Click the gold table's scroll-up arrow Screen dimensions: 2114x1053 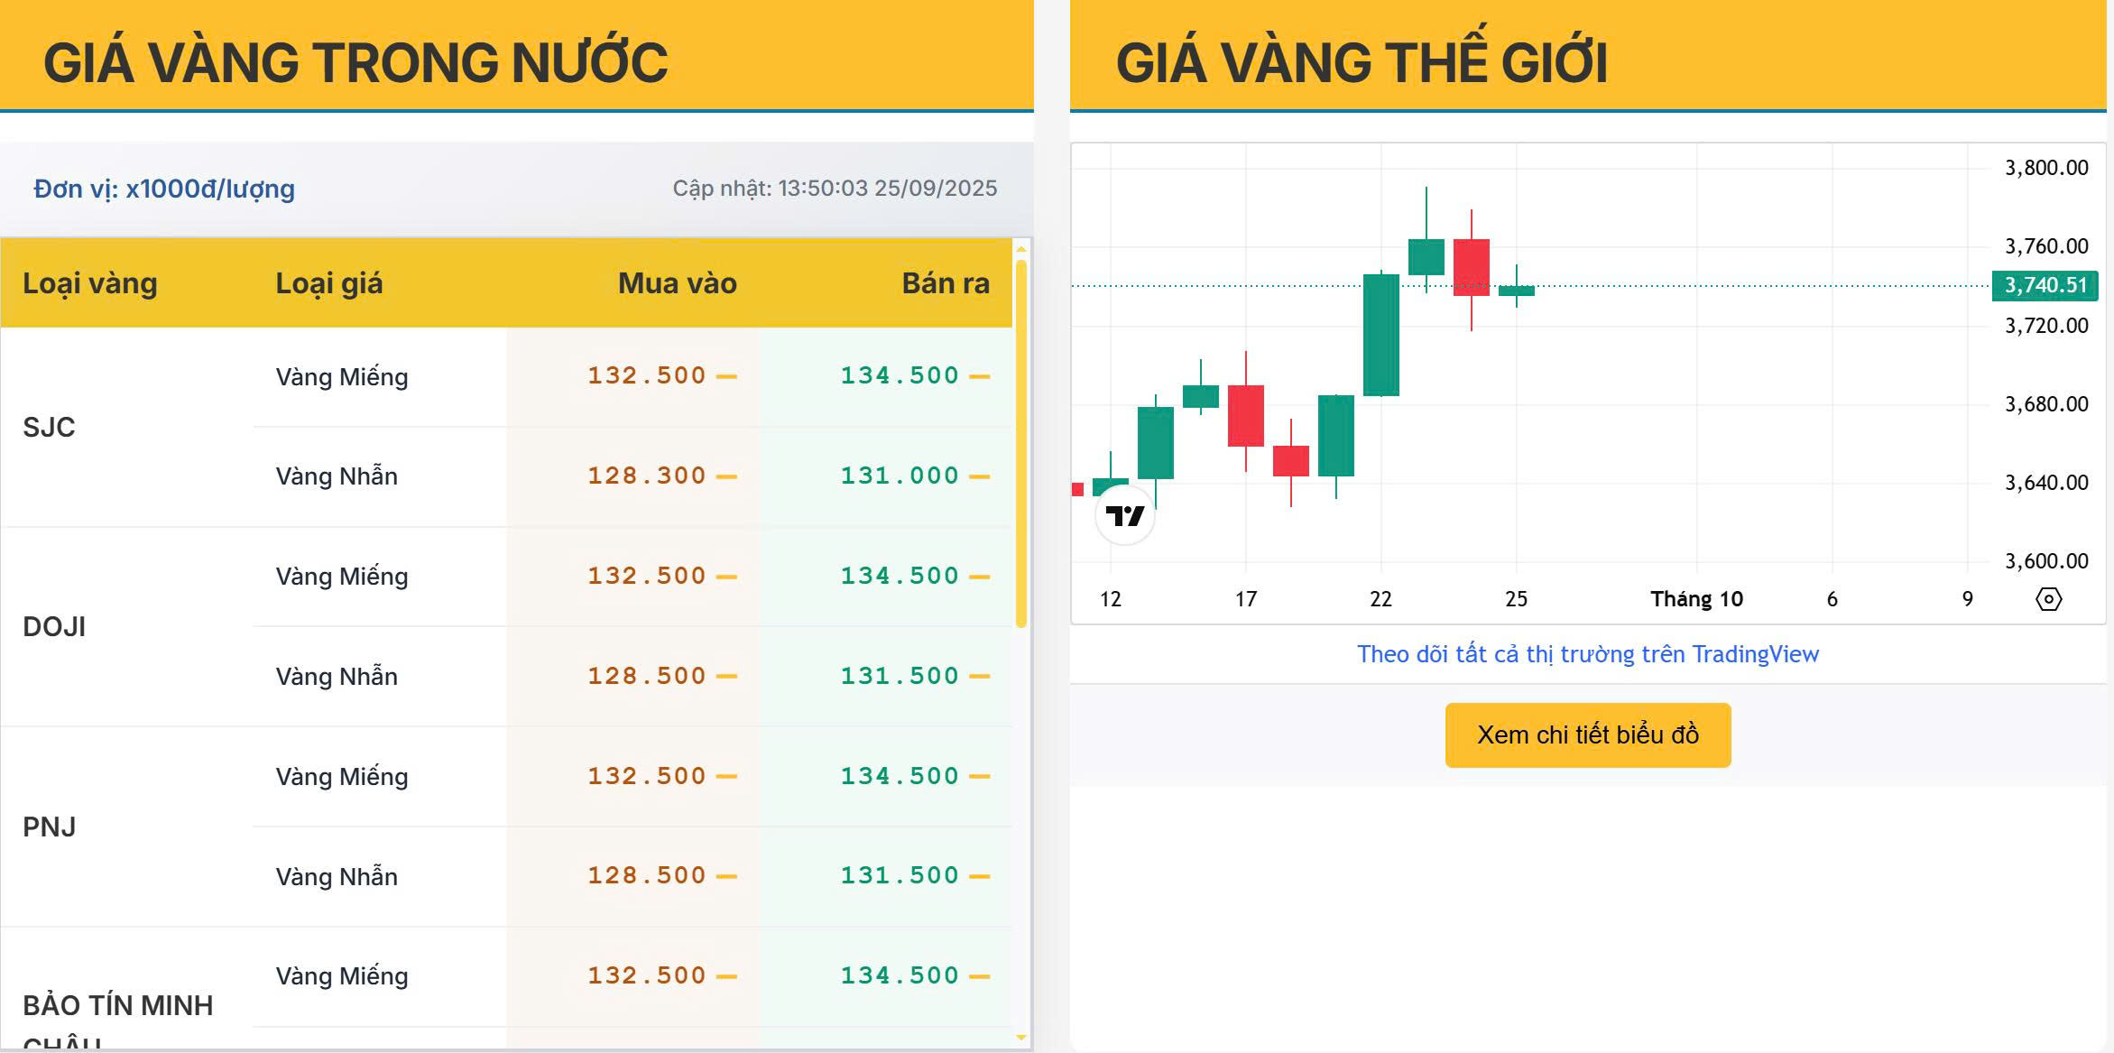1021,249
